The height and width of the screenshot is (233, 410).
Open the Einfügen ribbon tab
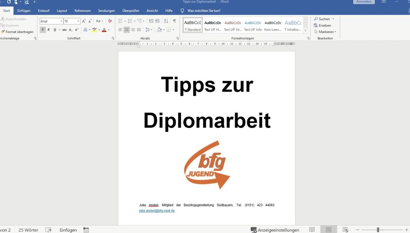tap(24, 11)
